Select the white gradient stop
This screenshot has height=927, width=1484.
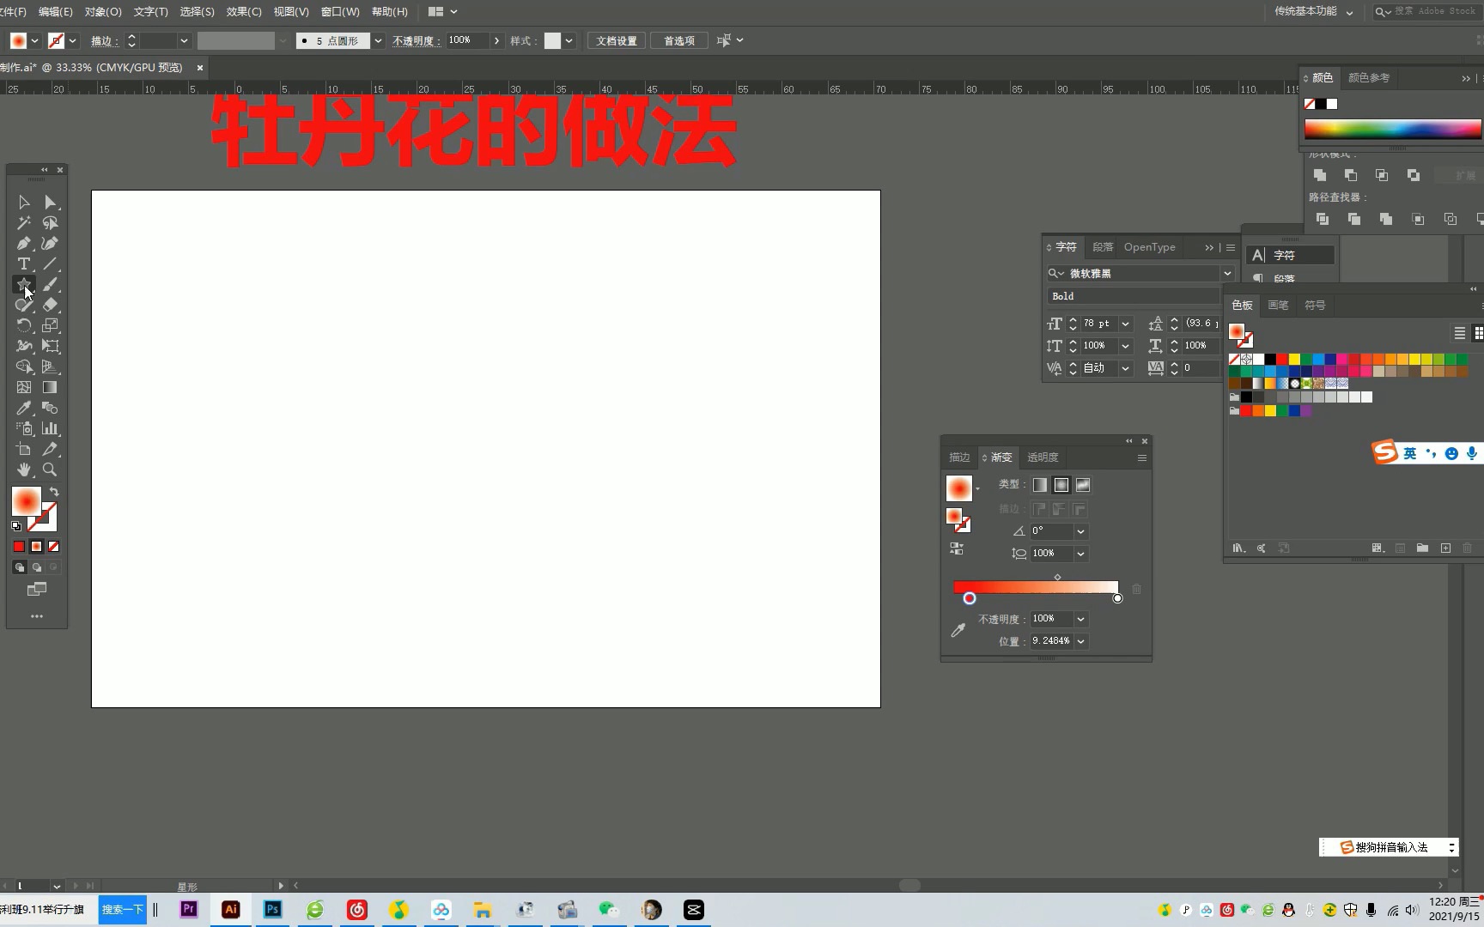click(1117, 598)
